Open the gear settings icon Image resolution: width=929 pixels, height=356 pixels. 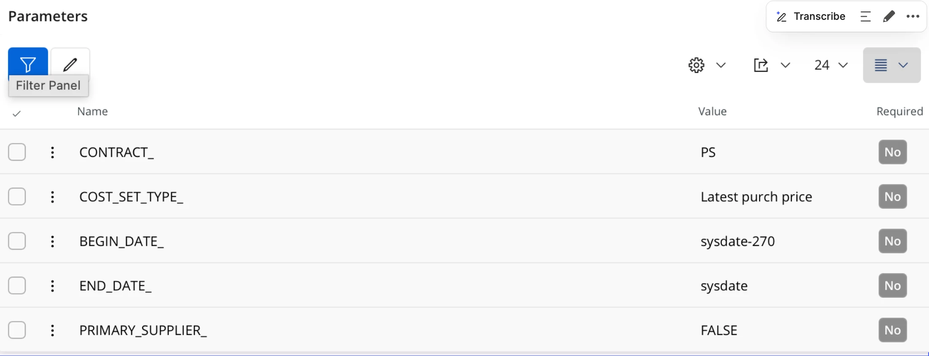(x=696, y=65)
